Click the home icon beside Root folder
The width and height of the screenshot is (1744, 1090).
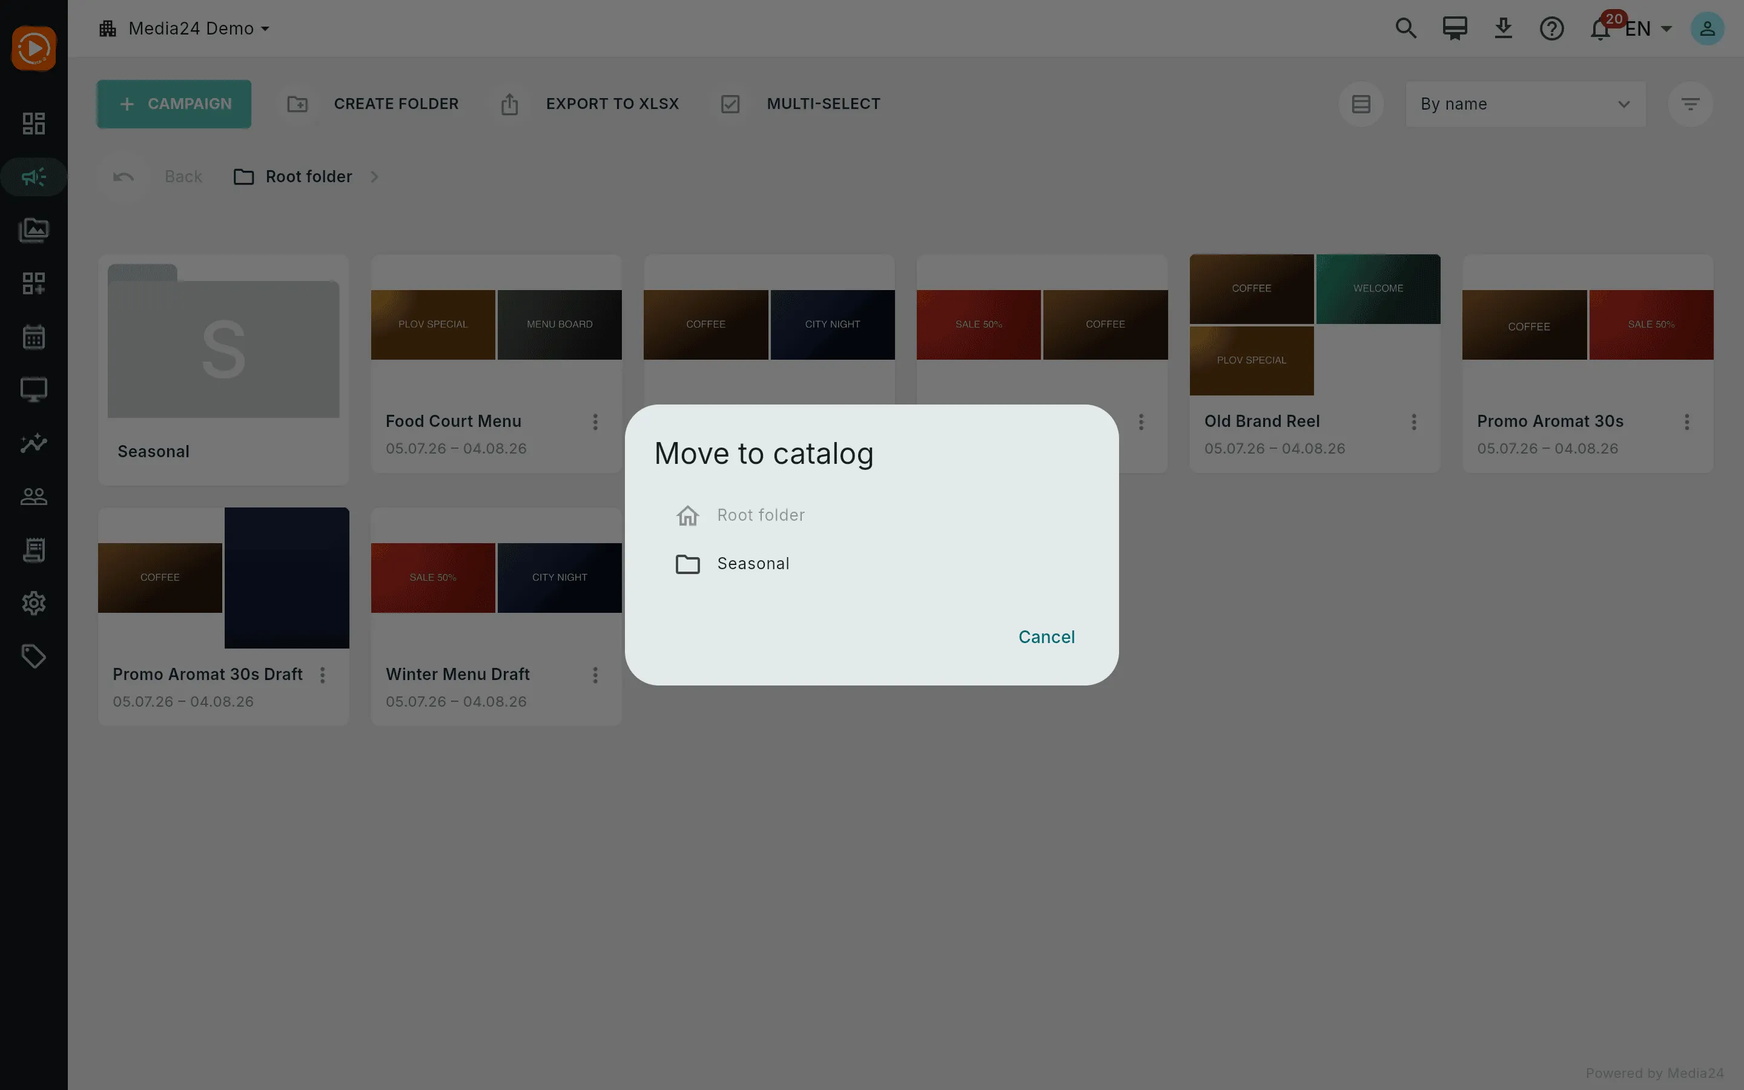[687, 515]
